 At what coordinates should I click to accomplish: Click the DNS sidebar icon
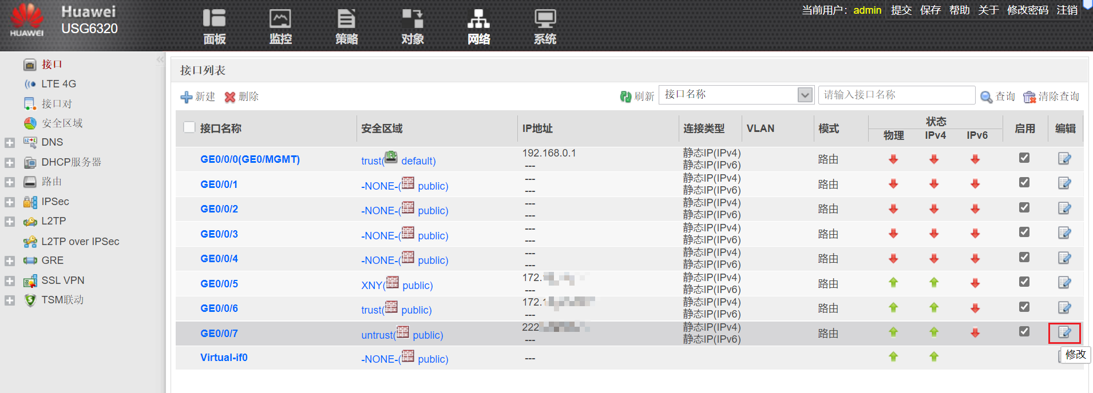[30, 142]
